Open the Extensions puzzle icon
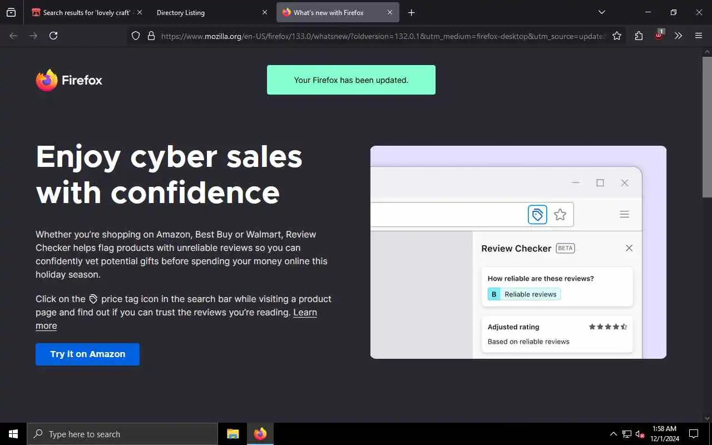The height and width of the screenshot is (445, 712). [639, 36]
